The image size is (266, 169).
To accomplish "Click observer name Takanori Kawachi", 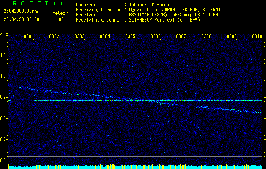I will click(149, 5).
